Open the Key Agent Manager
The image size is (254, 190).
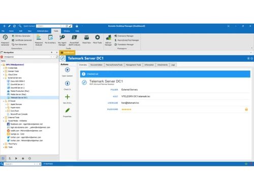[x=62, y=40]
